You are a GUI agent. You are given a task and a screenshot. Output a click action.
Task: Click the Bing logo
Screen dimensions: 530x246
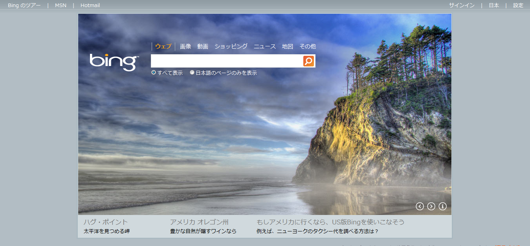(x=114, y=62)
